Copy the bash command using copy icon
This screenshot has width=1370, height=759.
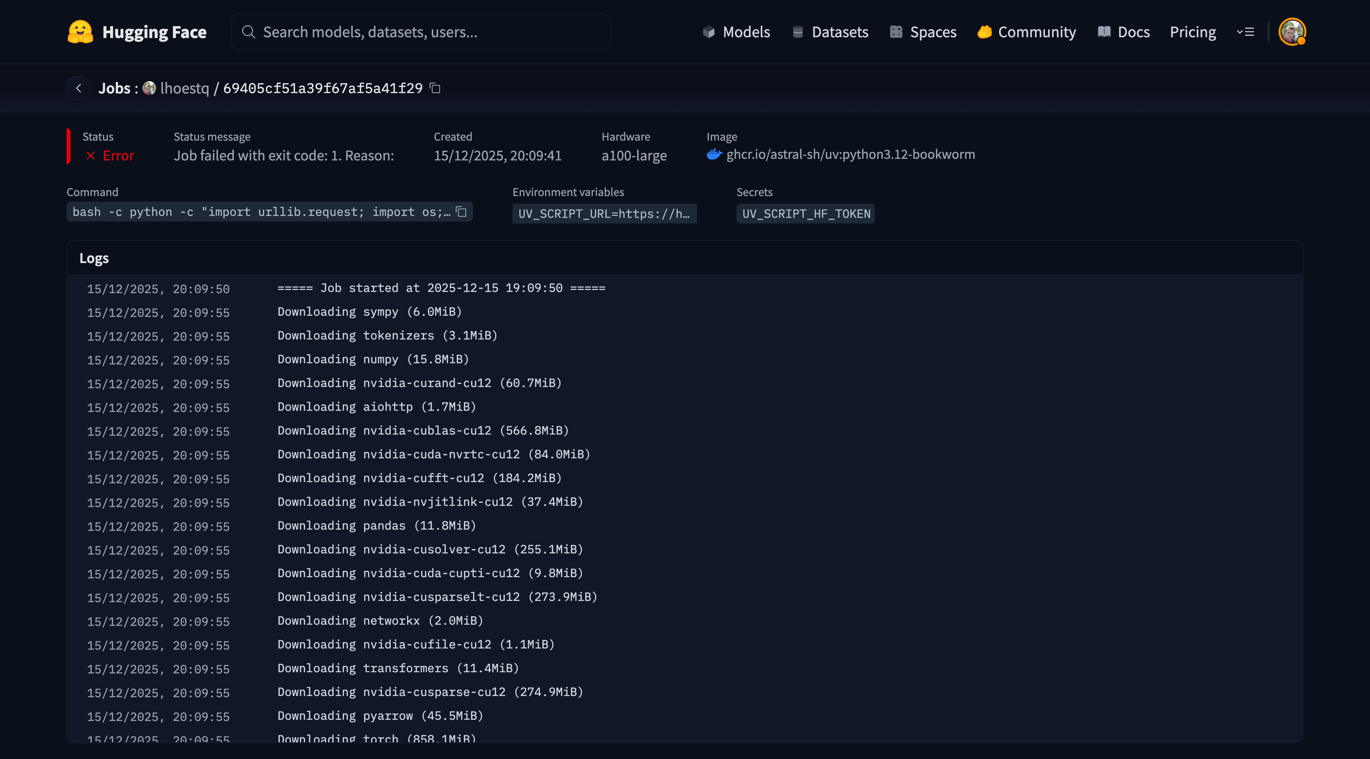coord(461,212)
